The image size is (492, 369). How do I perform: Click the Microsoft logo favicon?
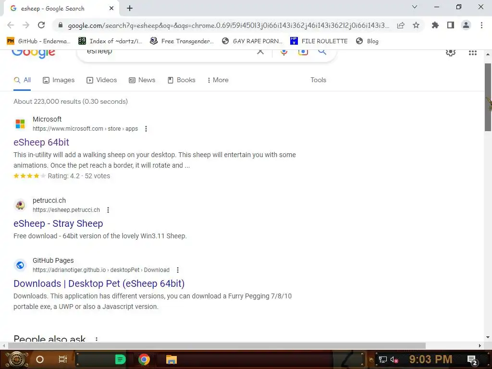(x=20, y=124)
